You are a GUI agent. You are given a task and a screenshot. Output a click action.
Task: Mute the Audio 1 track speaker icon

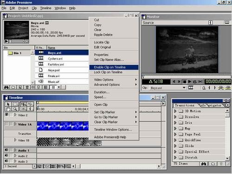[6, 150]
